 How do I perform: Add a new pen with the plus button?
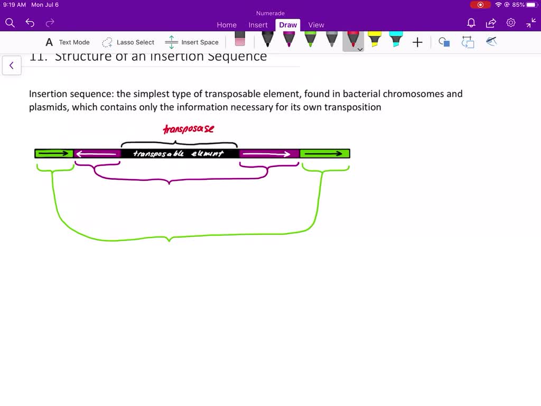click(x=417, y=42)
